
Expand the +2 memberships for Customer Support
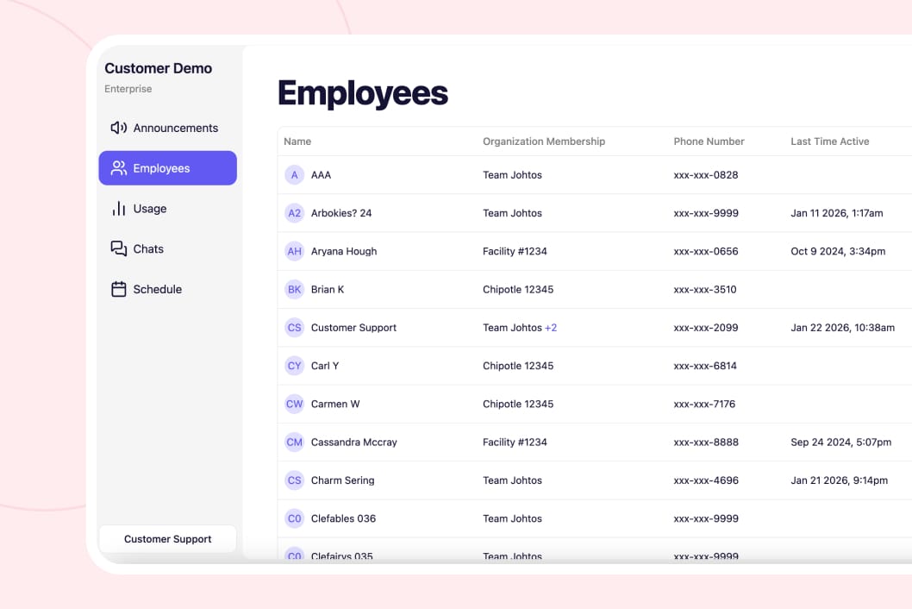pyautogui.click(x=551, y=328)
